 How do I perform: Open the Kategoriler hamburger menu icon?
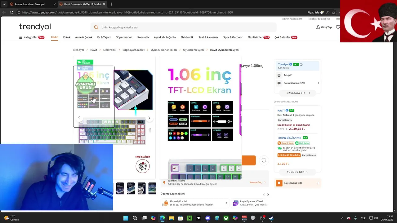(21, 37)
